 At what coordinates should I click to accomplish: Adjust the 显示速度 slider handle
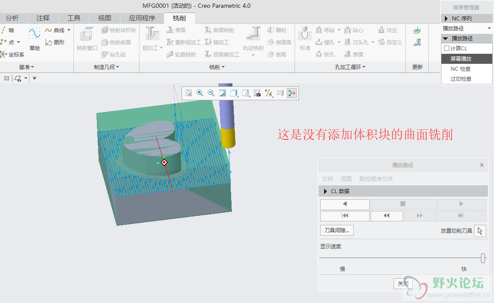coord(483,258)
